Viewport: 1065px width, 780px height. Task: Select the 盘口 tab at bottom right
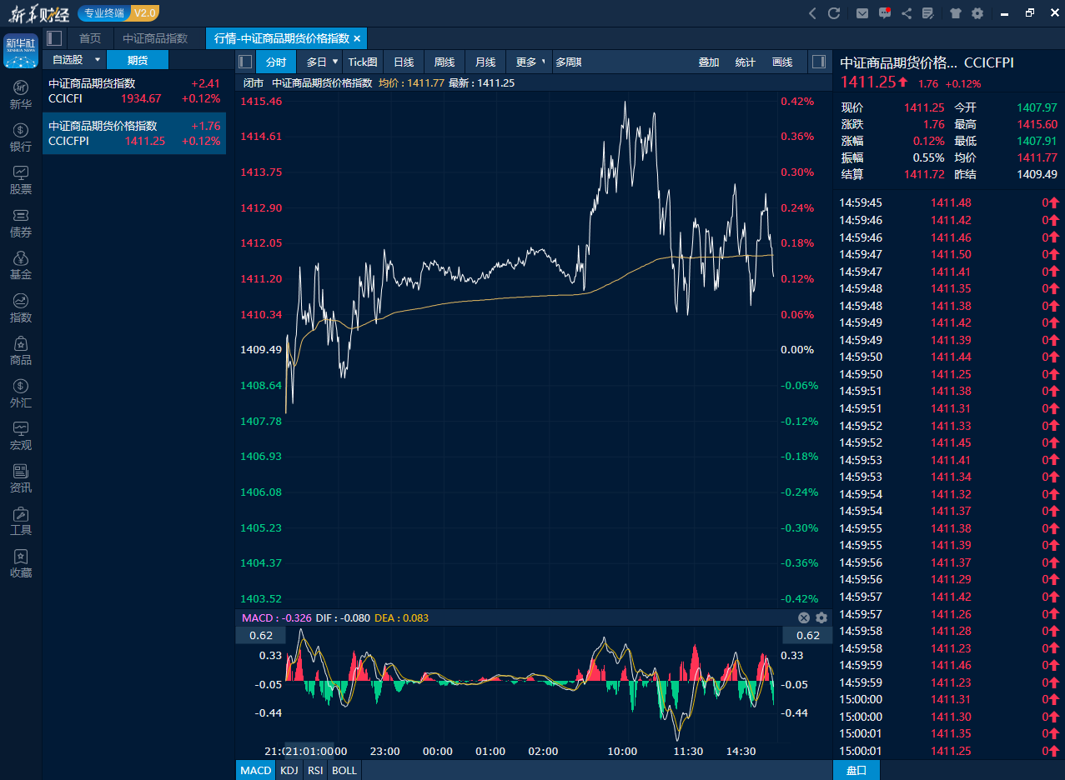coord(857,770)
